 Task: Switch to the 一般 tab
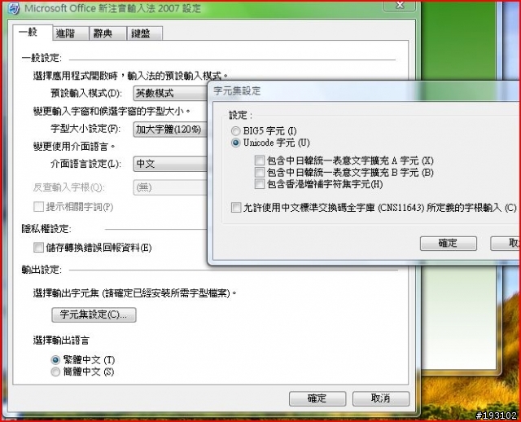[33, 33]
